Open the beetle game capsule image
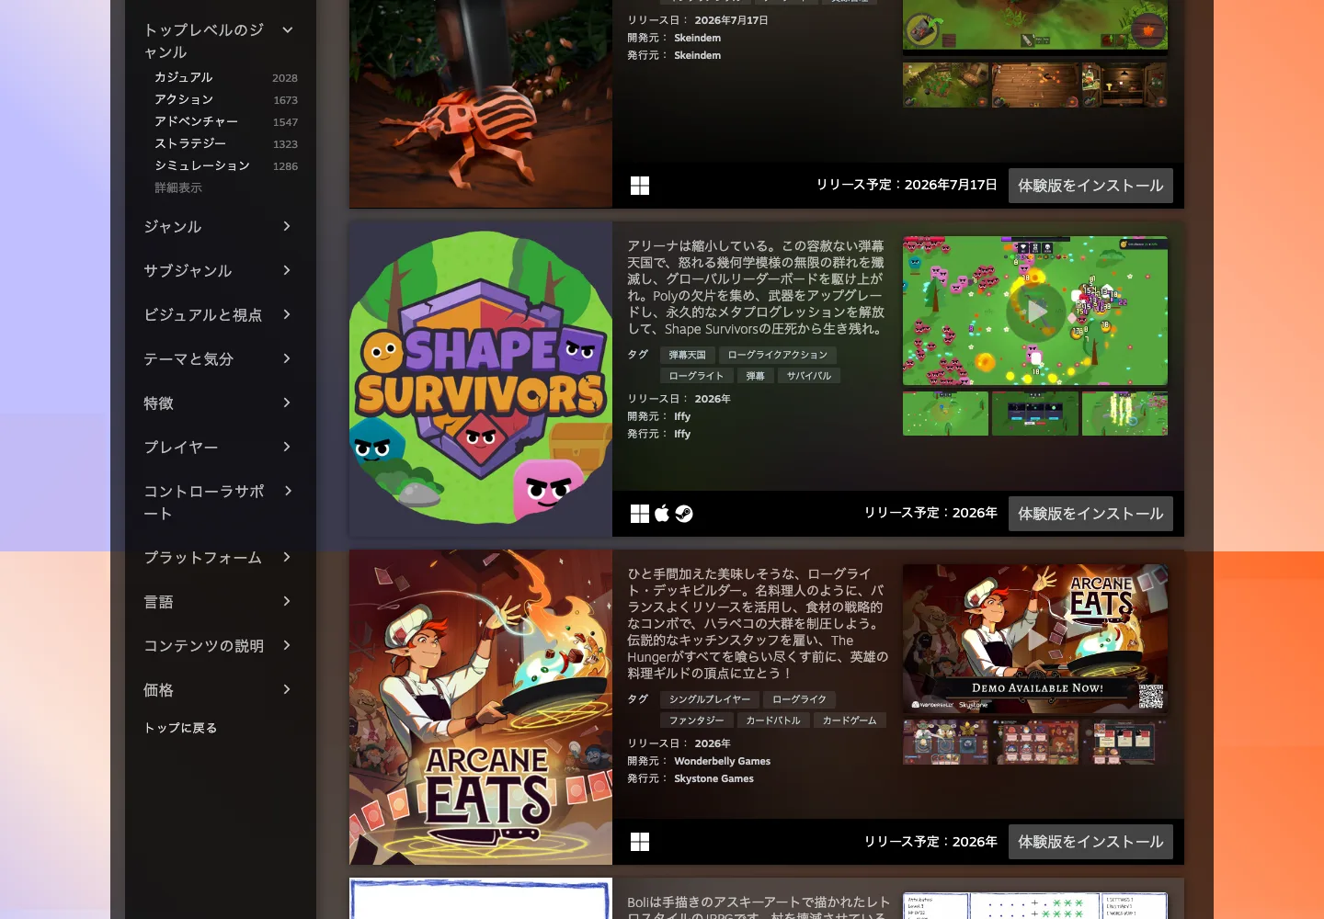The image size is (1324, 919). pyautogui.click(x=481, y=103)
